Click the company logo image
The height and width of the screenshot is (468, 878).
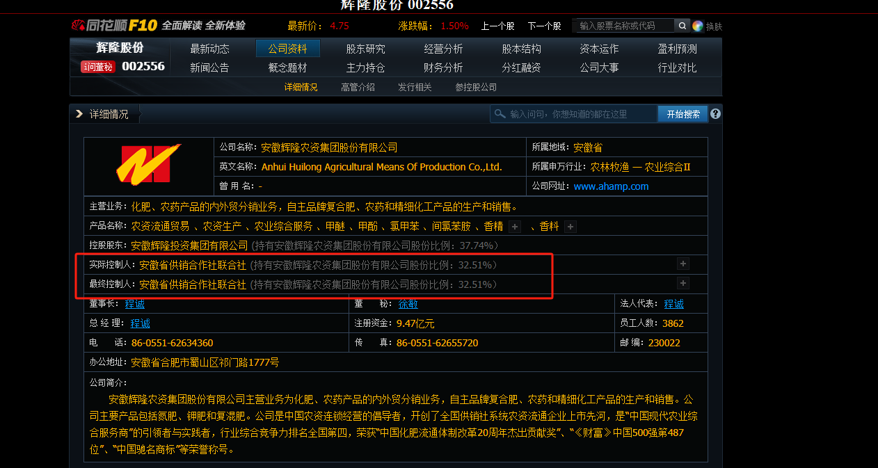[x=148, y=164]
